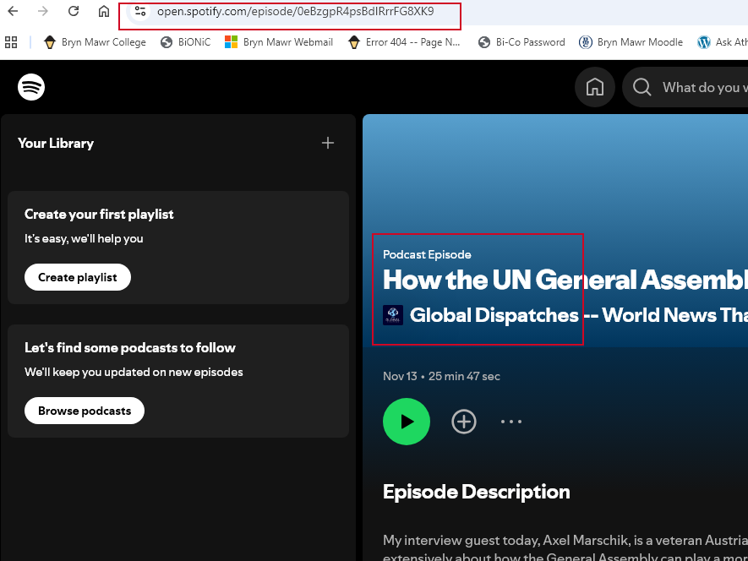The height and width of the screenshot is (561, 748).
Task: Open the Error 404 -- Page N... bookmark
Action: pyautogui.click(x=404, y=42)
